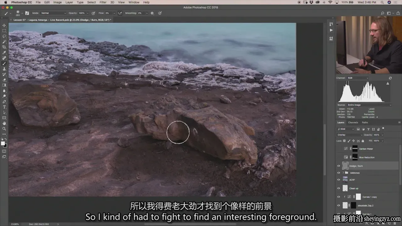Select the Hand tool
Image resolution: width=402 pixels, height=226 pixels.
tap(4, 123)
